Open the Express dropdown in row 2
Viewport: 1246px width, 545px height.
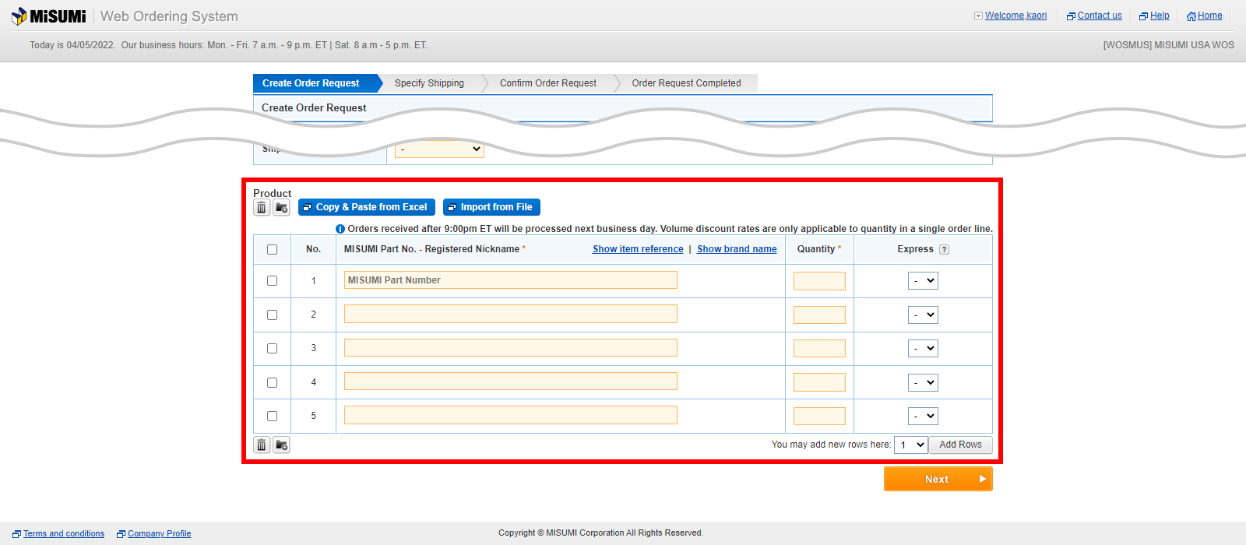(923, 315)
